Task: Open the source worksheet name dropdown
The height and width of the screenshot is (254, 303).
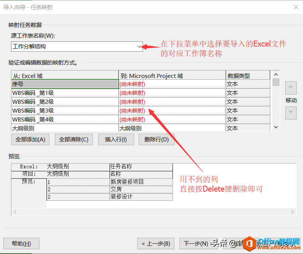Action: point(139,47)
